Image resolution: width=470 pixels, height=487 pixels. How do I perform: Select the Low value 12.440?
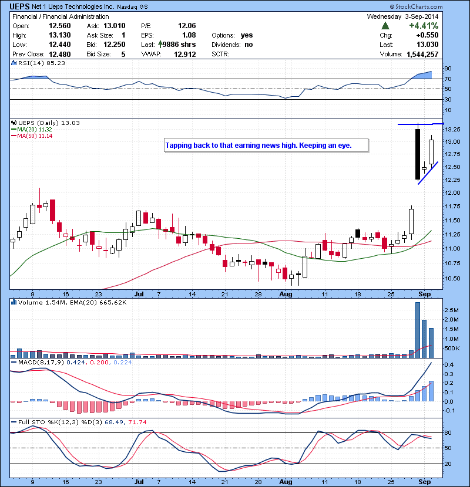click(60, 45)
